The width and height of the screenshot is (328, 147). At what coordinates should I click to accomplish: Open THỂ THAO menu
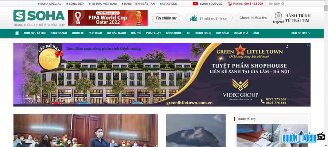click(x=95, y=33)
